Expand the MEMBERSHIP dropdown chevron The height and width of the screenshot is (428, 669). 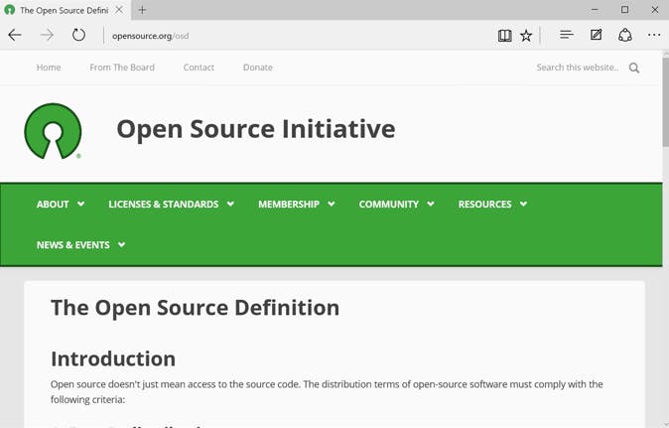click(x=332, y=204)
